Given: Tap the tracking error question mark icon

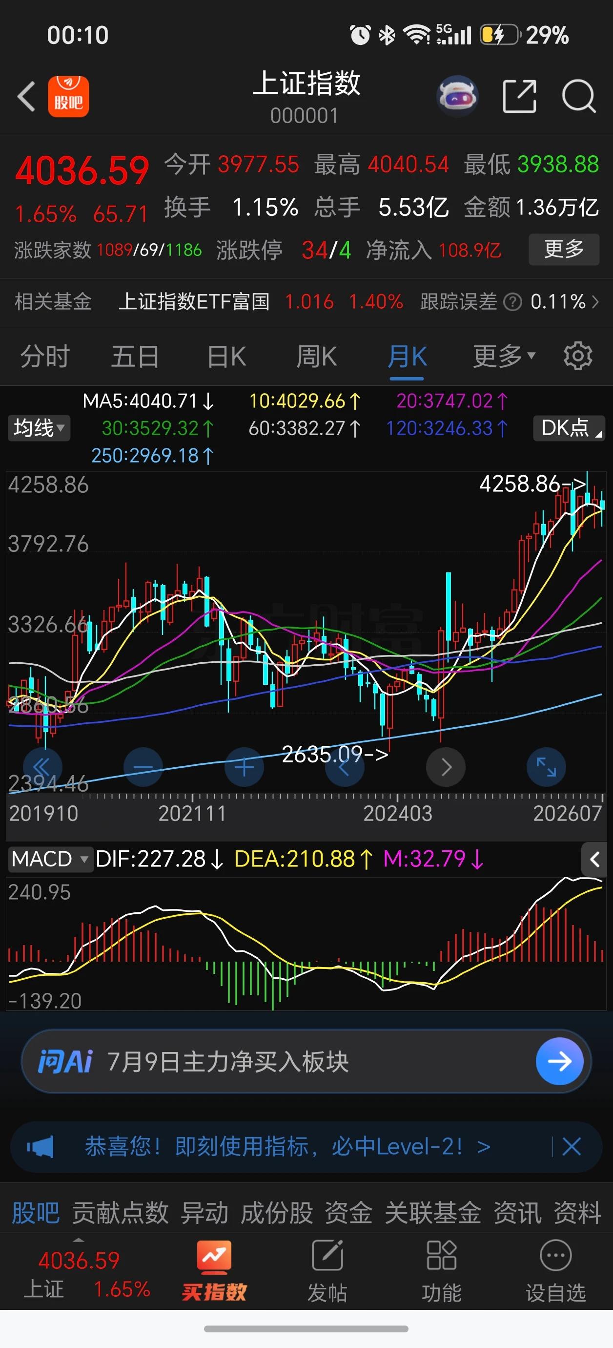Looking at the screenshot, I should coord(512,302).
